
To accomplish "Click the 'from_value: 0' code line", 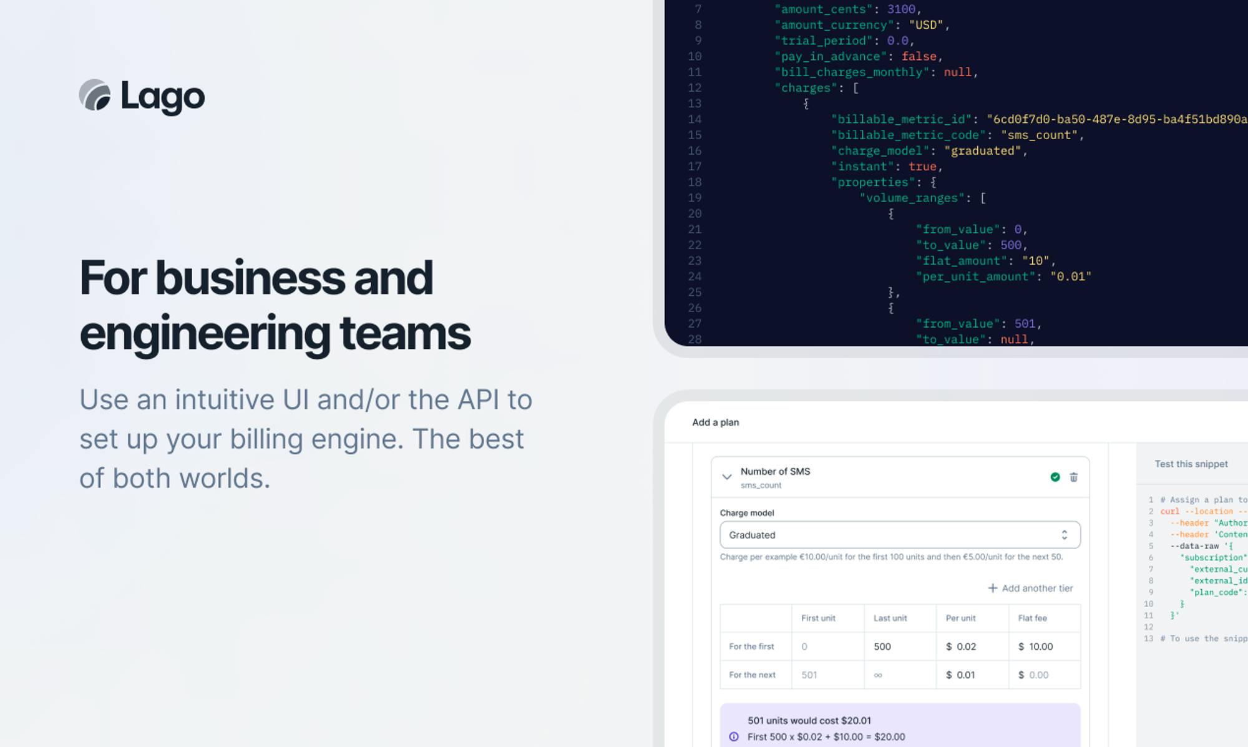I will 972,229.
